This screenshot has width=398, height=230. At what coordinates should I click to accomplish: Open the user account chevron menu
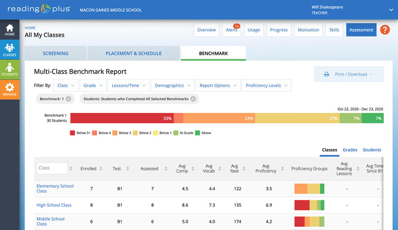click(391, 9)
